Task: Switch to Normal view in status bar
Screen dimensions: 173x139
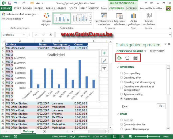Action: coord(115,137)
